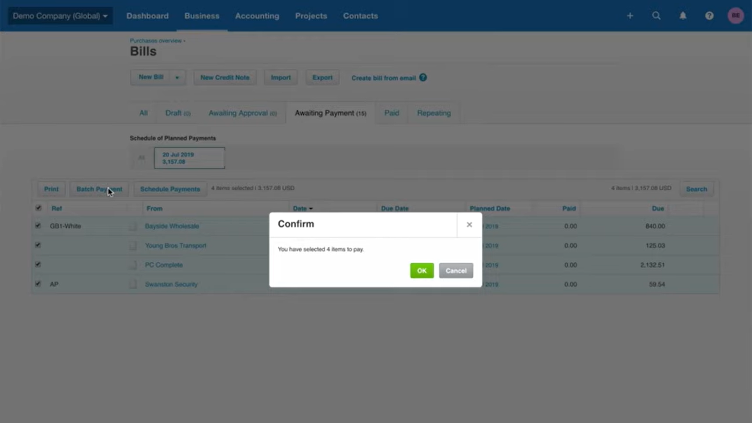Viewport: 752px width, 423px height.
Task: Click the 840.00 due amount
Action: click(x=655, y=226)
